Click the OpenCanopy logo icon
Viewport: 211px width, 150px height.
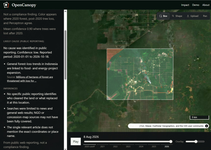(6, 5)
